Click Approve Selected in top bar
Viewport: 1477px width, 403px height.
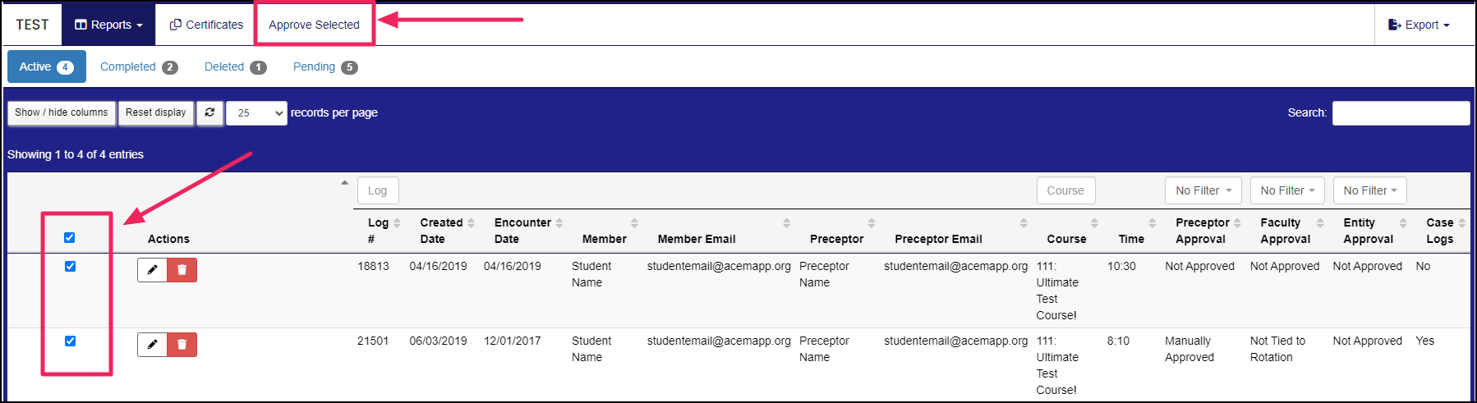(314, 25)
